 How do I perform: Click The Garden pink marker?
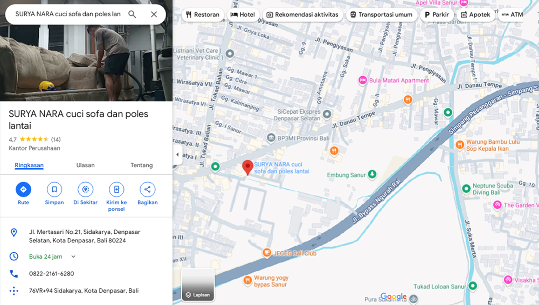tap(497, 205)
